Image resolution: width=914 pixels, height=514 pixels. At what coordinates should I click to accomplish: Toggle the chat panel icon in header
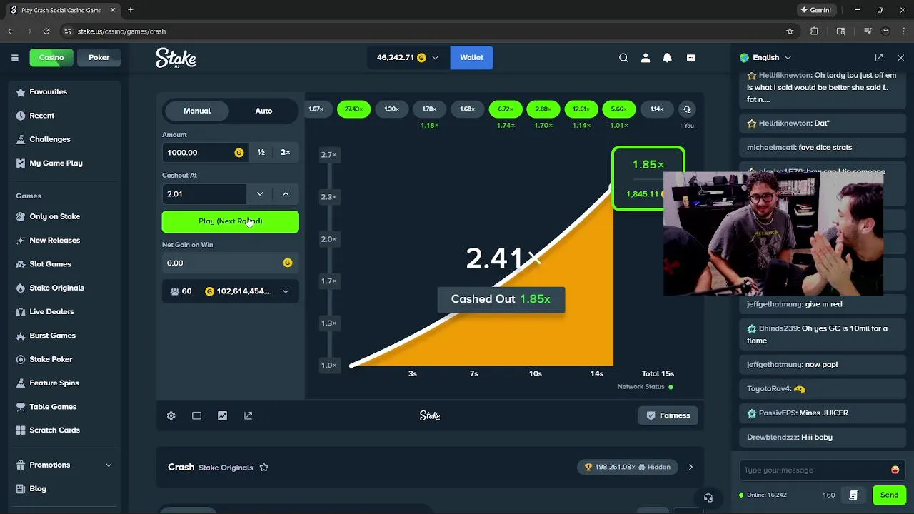click(690, 58)
